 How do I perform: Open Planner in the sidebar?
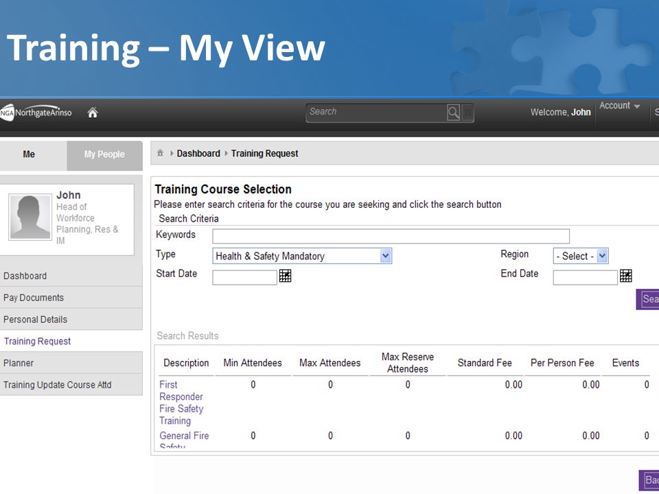(71, 363)
